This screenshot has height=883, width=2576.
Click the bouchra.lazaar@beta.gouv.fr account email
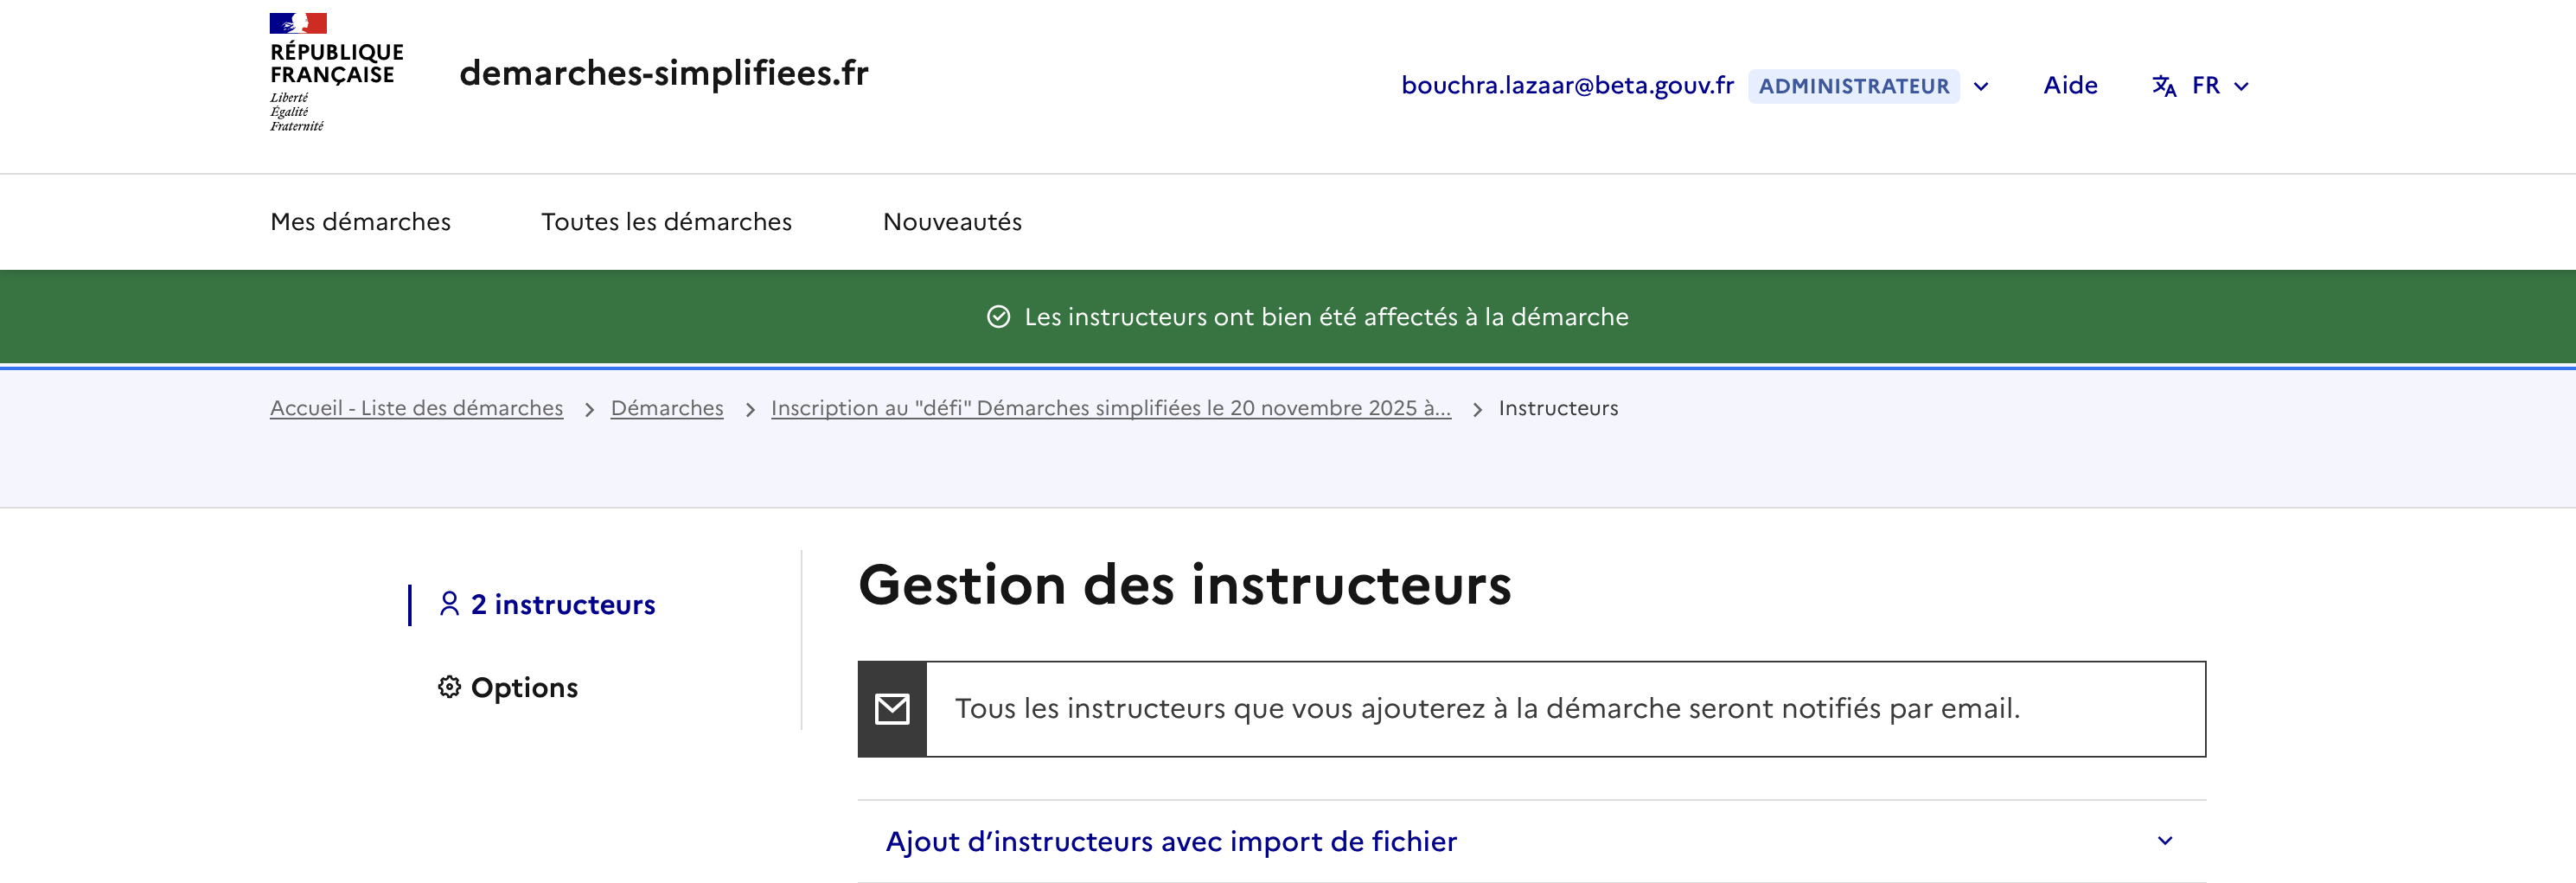pos(1567,86)
